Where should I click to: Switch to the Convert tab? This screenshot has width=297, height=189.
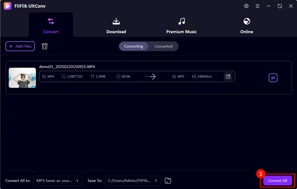coord(51,25)
